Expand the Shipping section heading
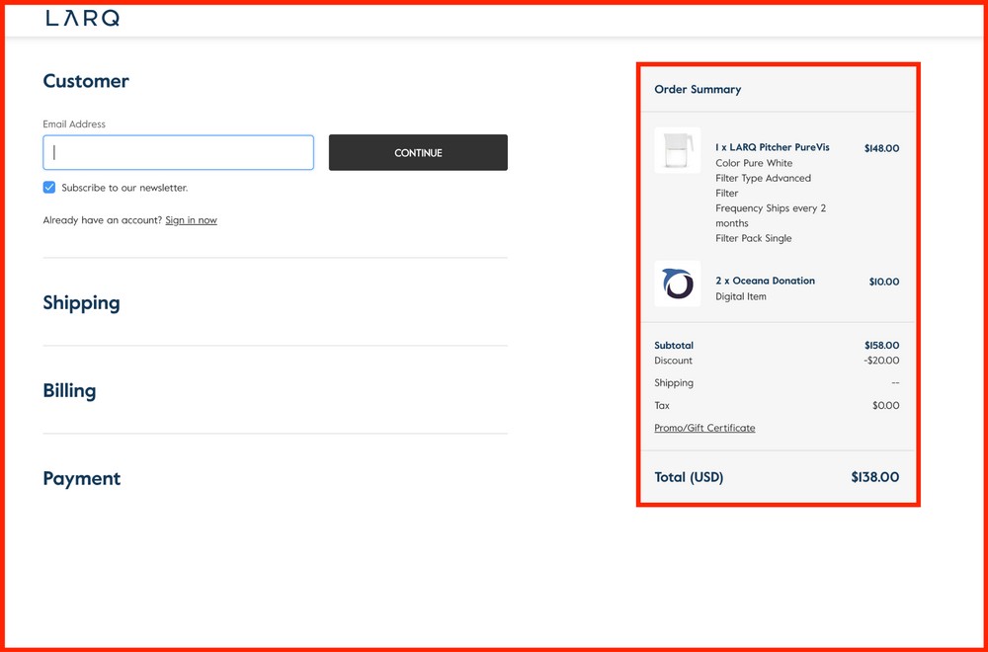Screen dimensions: 988x652 click(81, 303)
